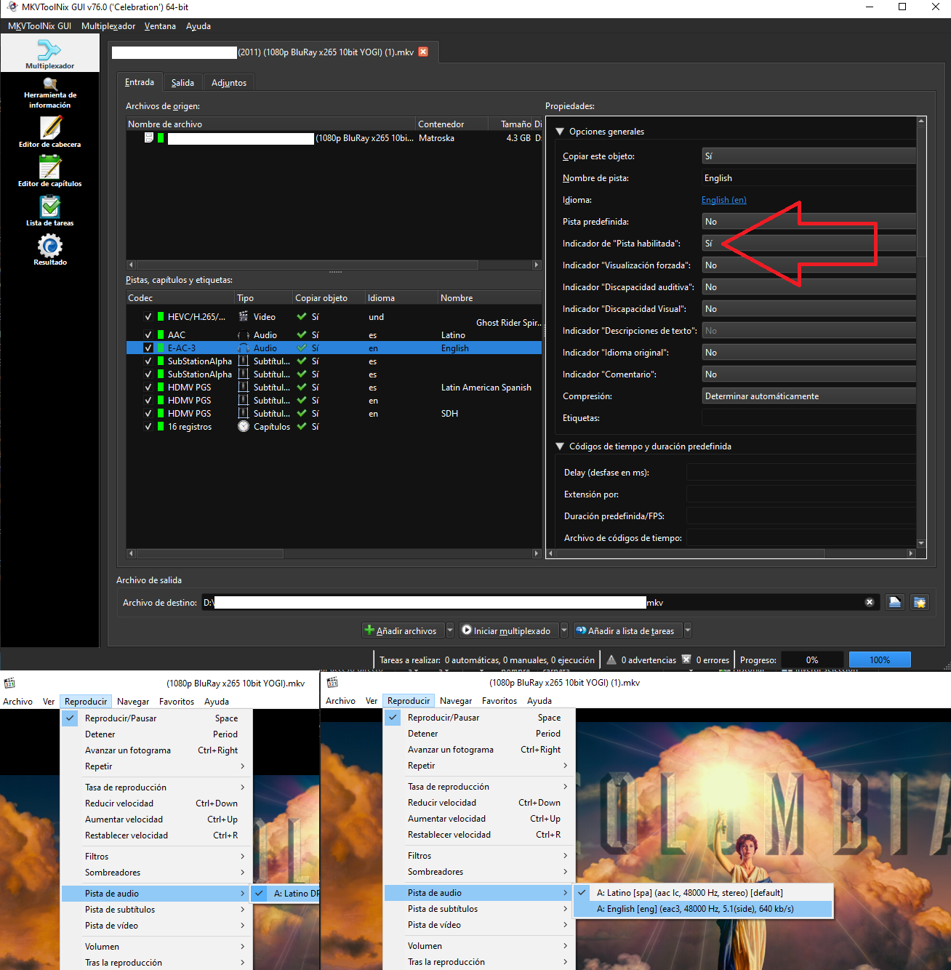This screenshot has width=951, height=970.
Task: Uncheck the E-AC-3 audio track checkbox
Action: click(x=148, y=348)
